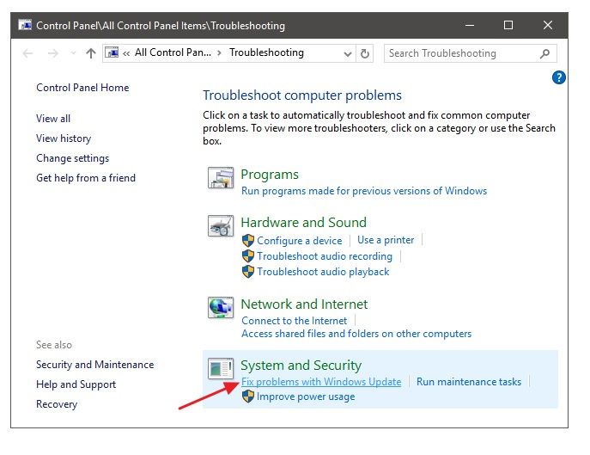Click Troubleshoot audio playback

point(323,272)
